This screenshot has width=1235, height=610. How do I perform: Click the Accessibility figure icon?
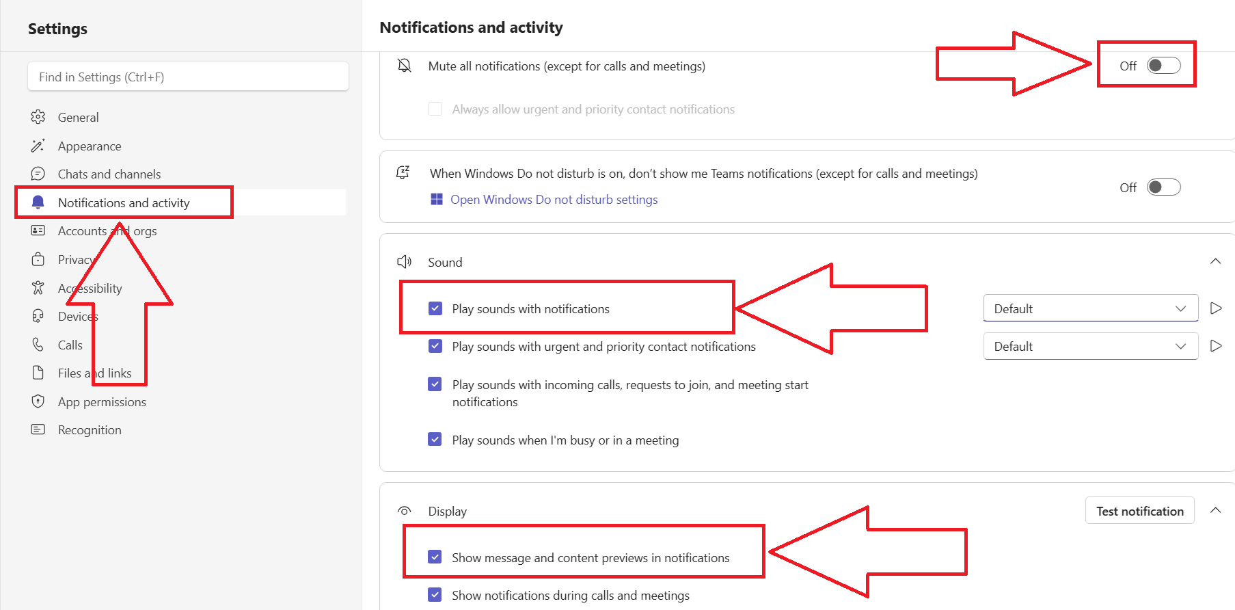(x=38, y=288)
